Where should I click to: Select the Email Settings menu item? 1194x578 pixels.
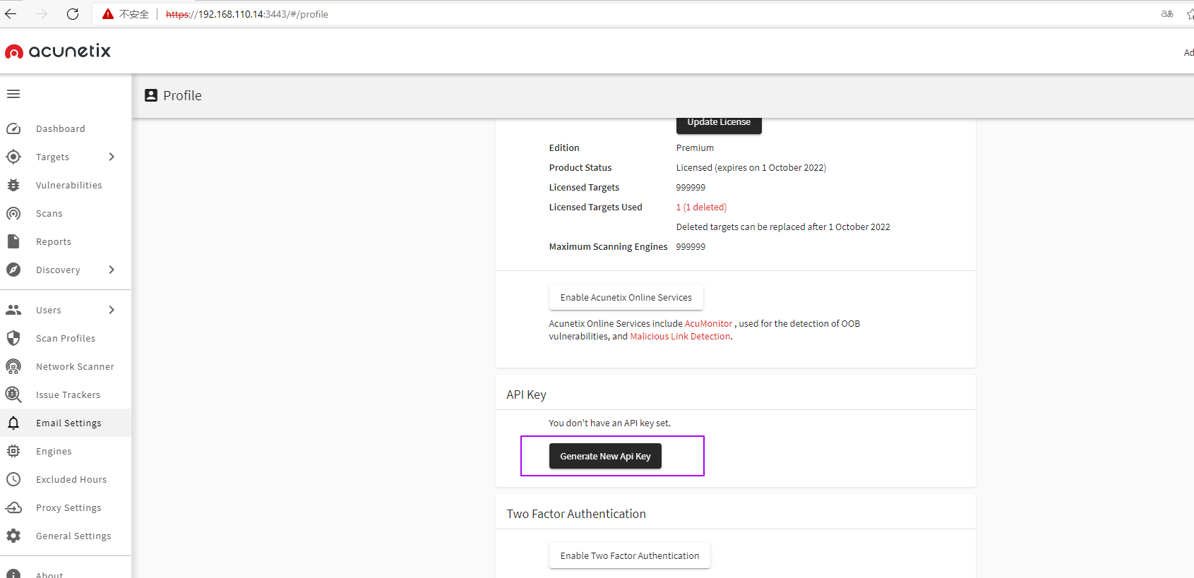tap(66, 423)
